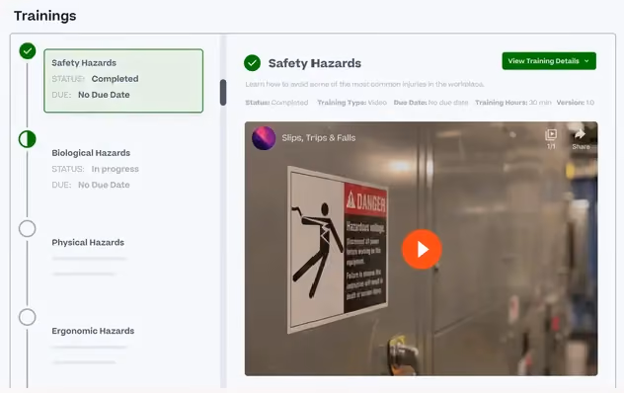This screenshot has height=393, width=624.
Task: Open the video playlist icon showing 1/1
Action: [x=551, y=138]
